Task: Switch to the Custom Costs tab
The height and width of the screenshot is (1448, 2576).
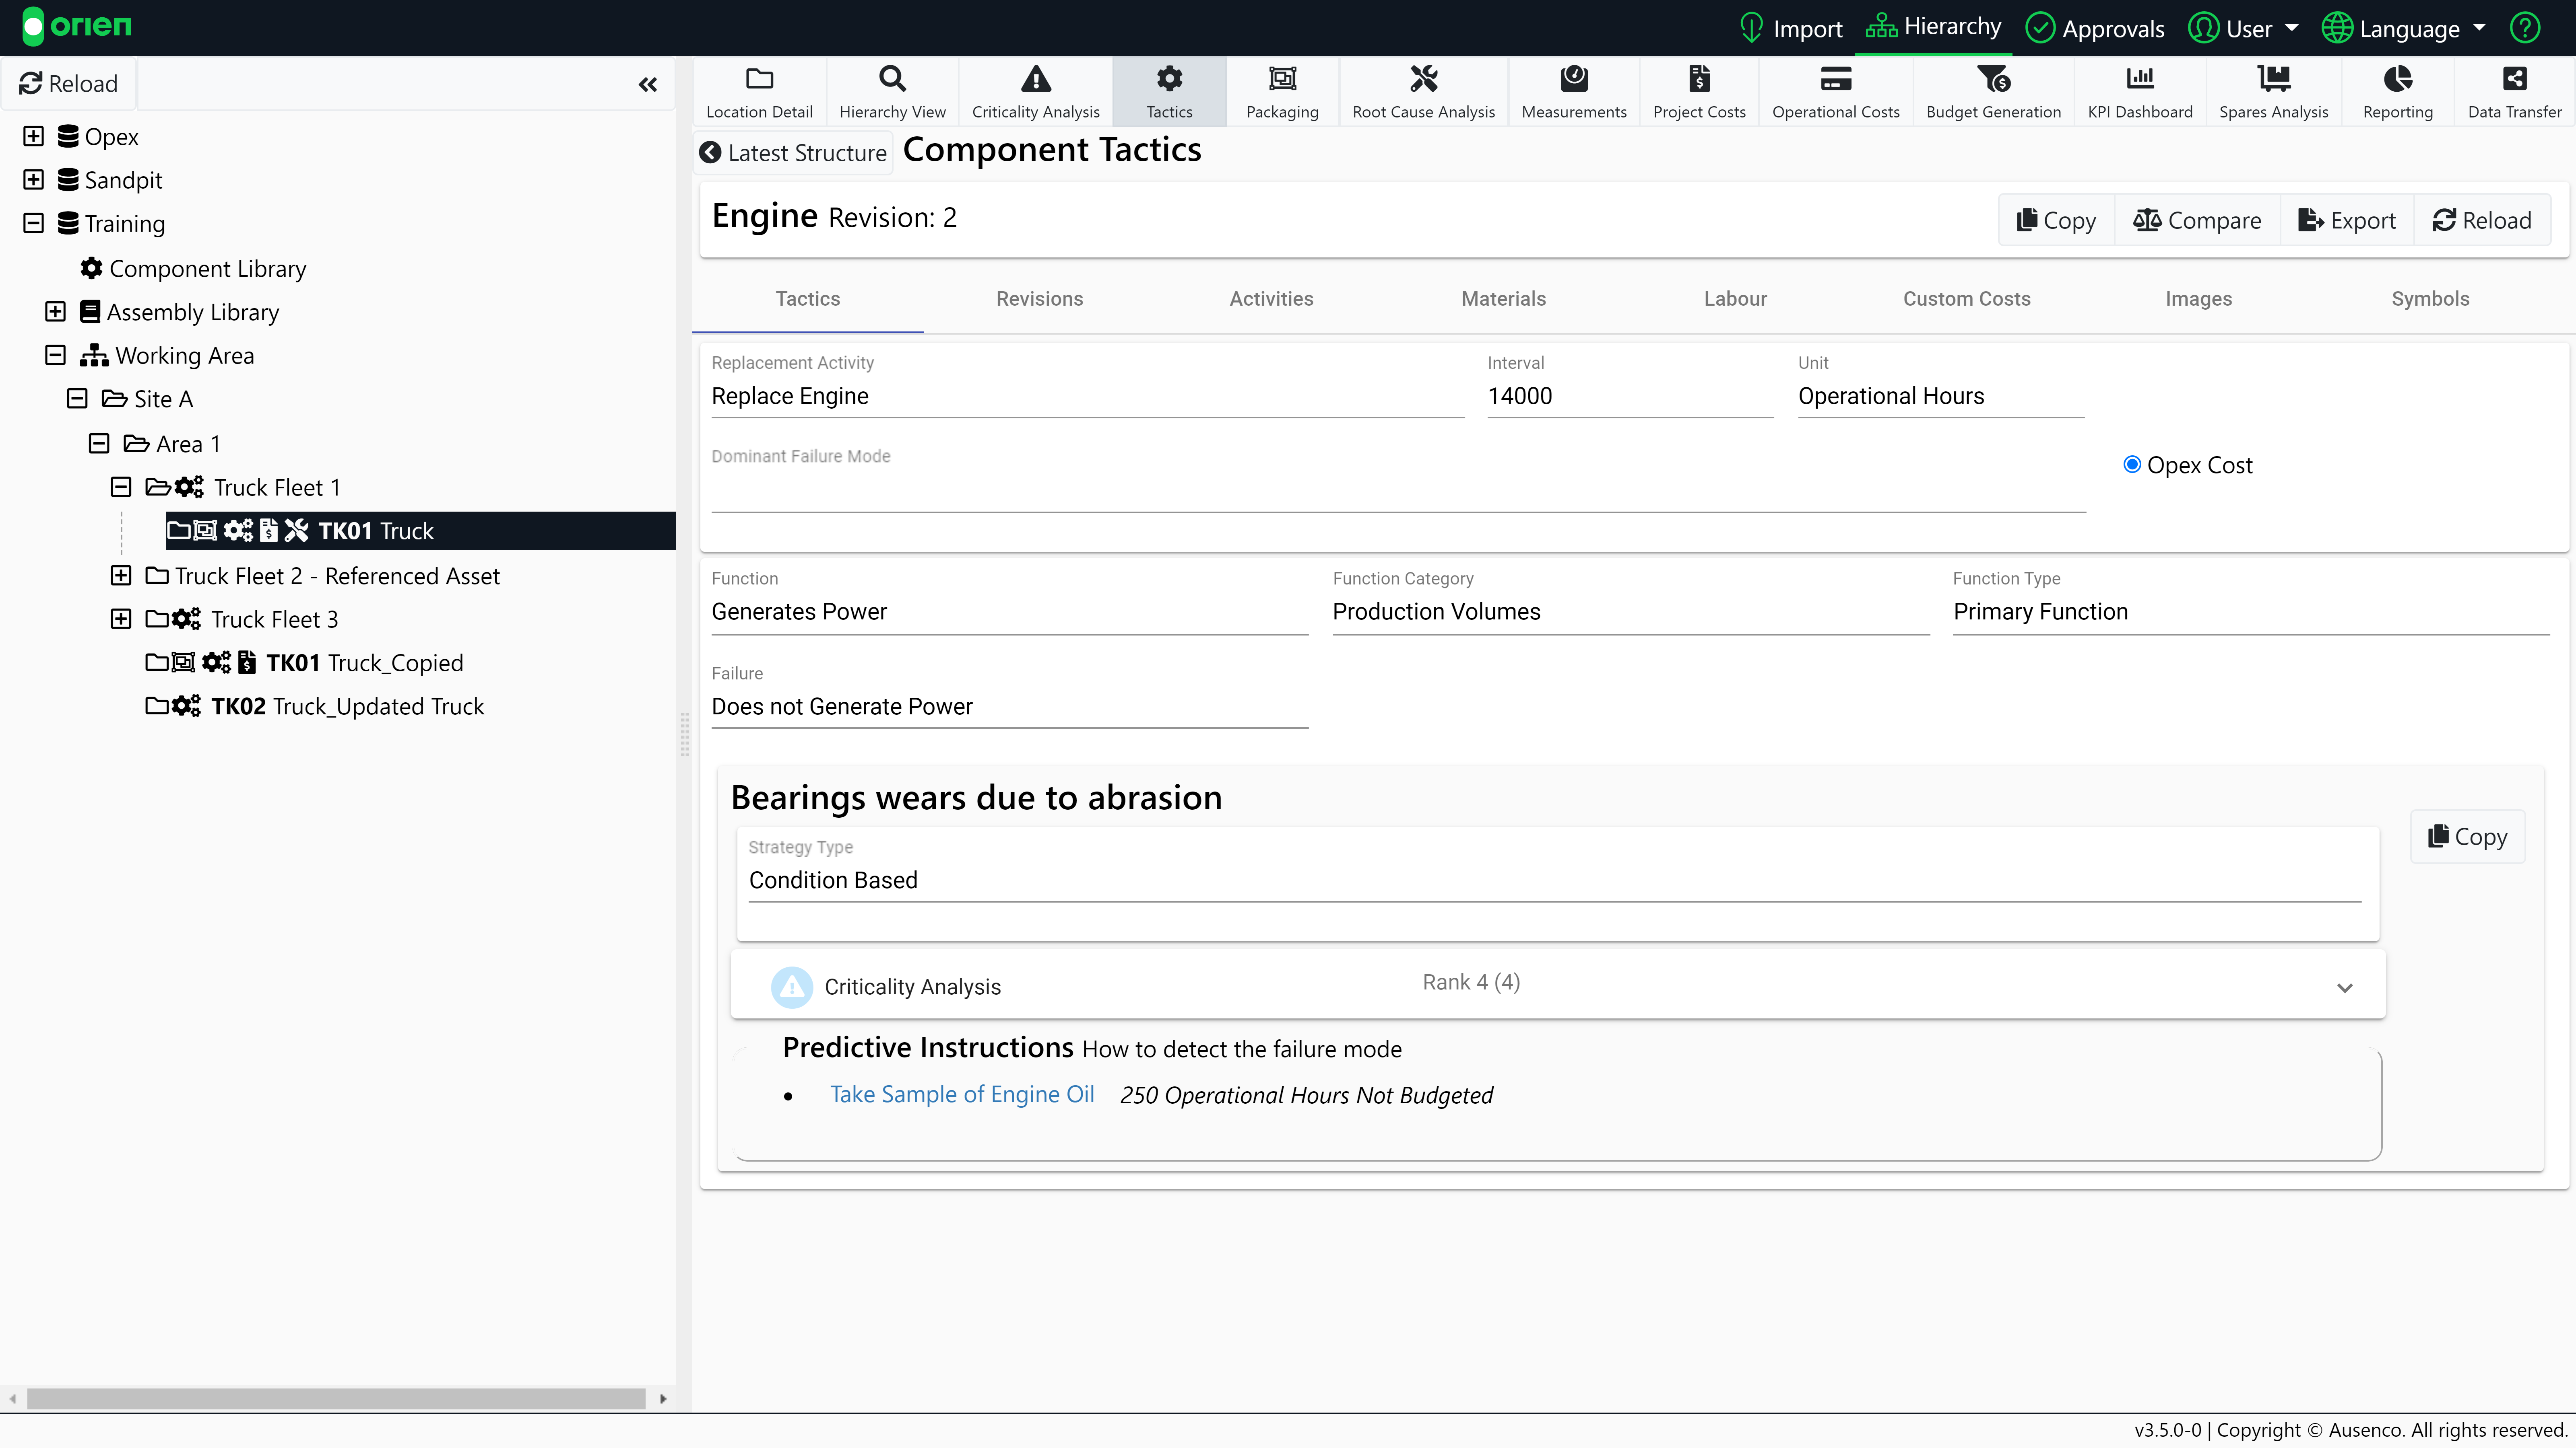Action: [1967, 299]
